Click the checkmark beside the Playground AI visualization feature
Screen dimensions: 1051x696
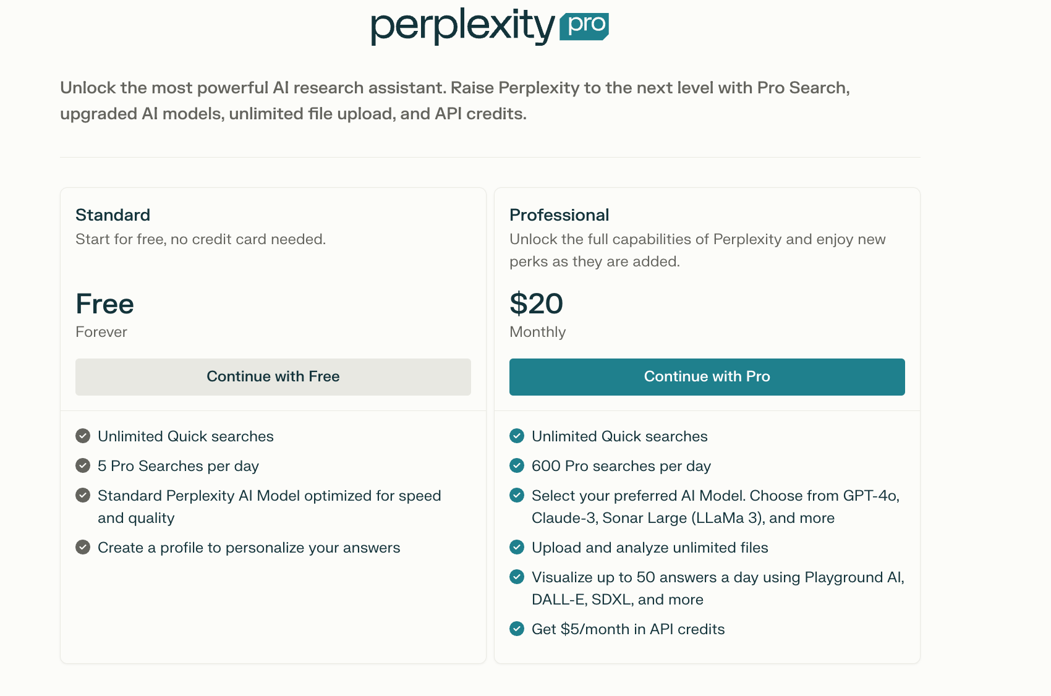pos(517,577)
